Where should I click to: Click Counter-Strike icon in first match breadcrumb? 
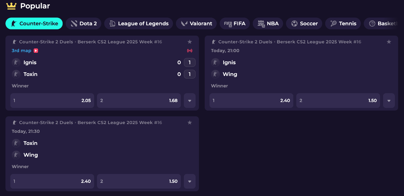pyautogui.click(x=14, y=42)
